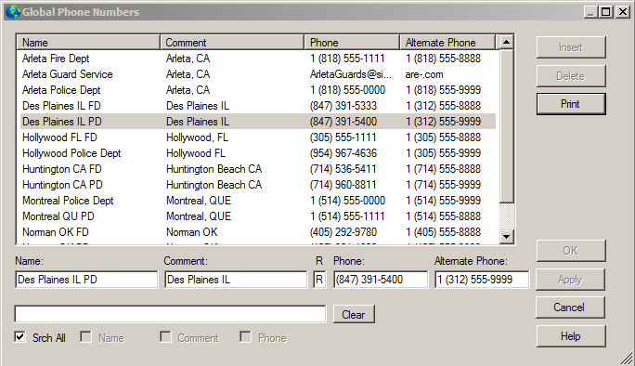This screenshot has height=366, width=635.
Task: Select the Arleta Police Dept row
Action: coord(257,90)
